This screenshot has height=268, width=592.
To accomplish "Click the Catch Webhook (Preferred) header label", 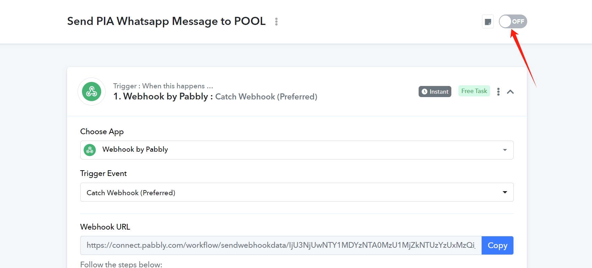I will click(x=266, y=97).
